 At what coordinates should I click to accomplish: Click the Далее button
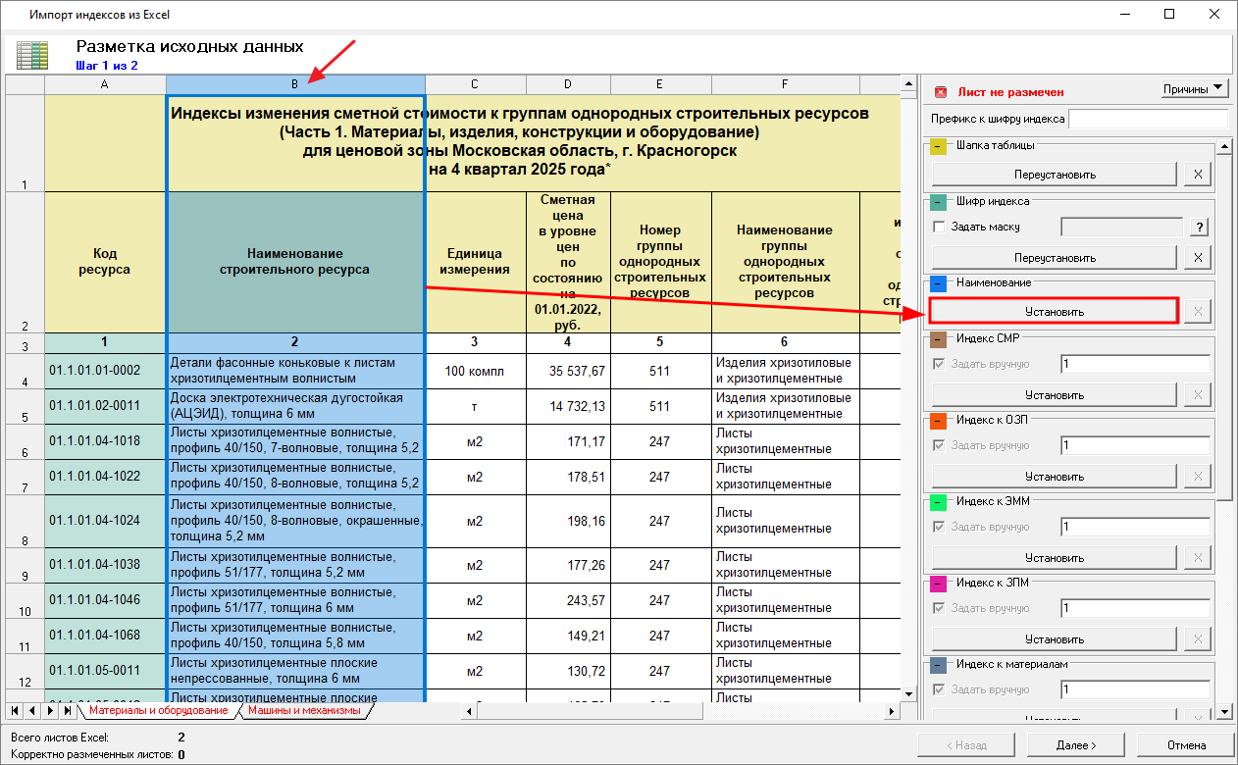tap(1075, 745)
